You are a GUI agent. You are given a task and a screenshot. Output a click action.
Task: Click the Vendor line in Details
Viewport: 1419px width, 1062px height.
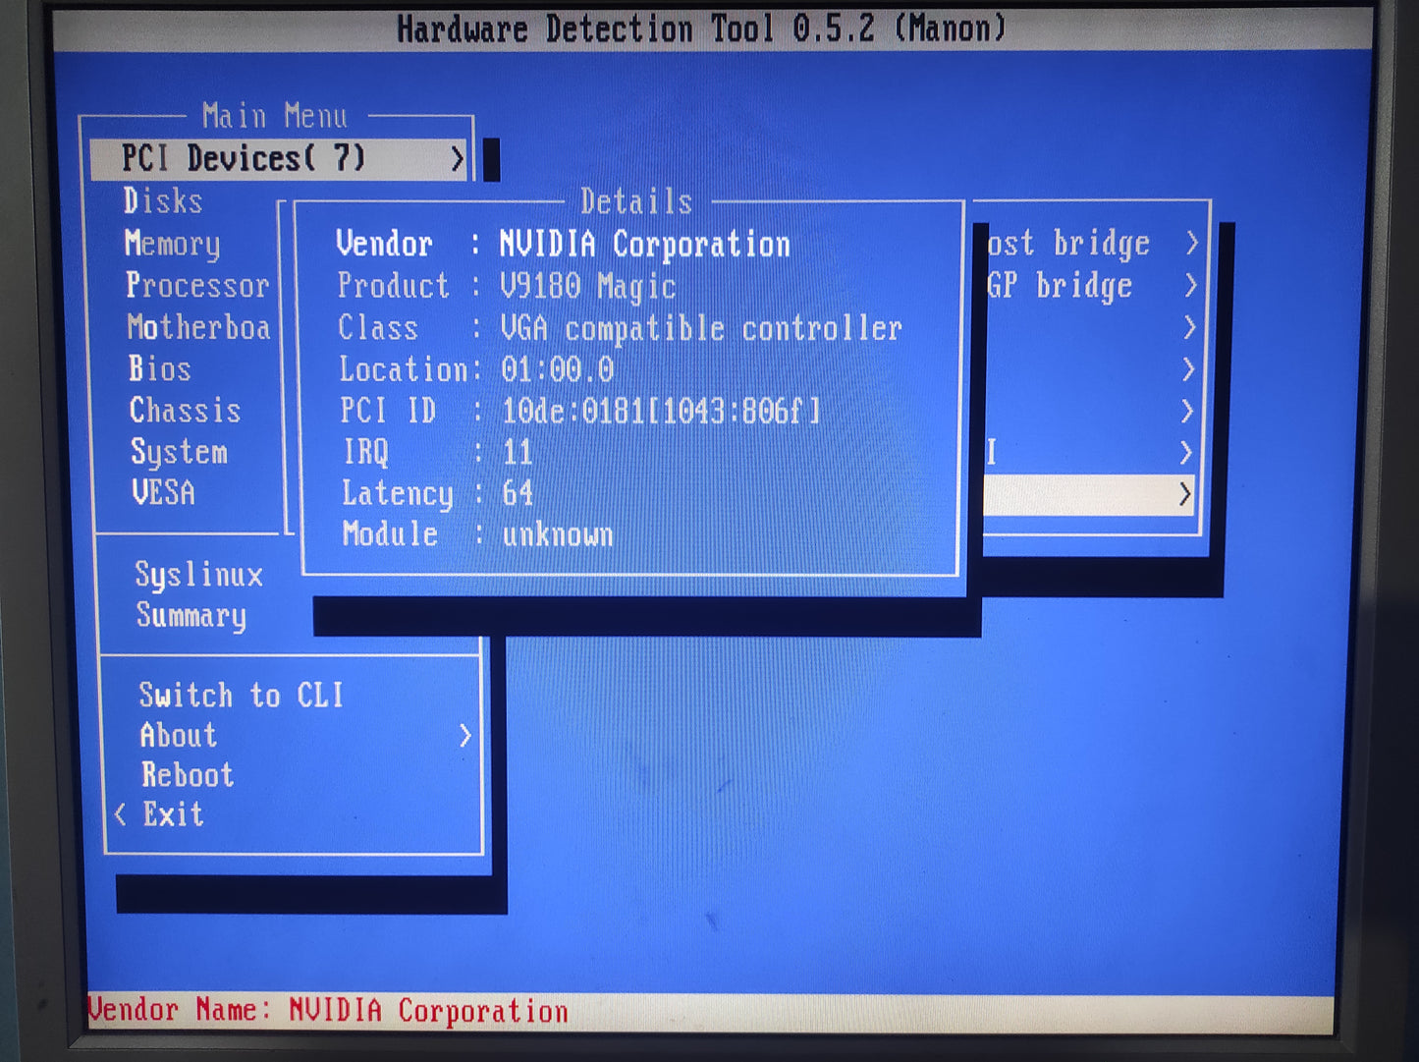pos(563,244)
